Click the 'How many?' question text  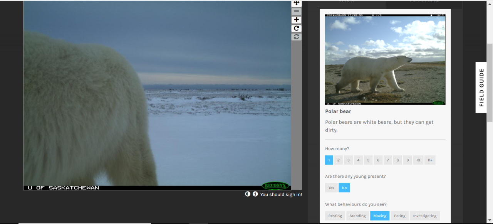point(337,149)
